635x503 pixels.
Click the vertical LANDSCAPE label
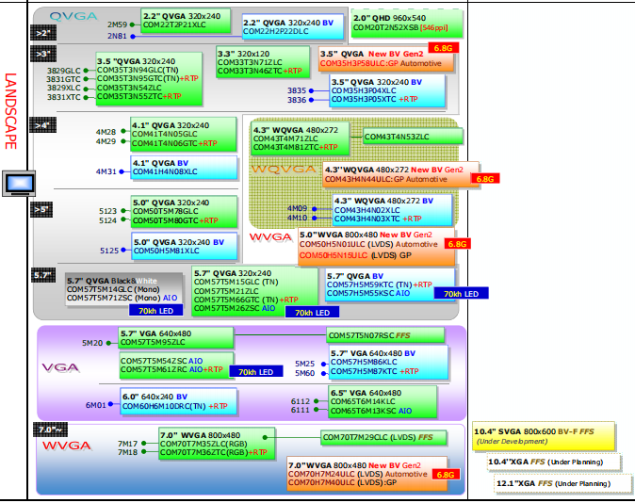pos(11,111)
